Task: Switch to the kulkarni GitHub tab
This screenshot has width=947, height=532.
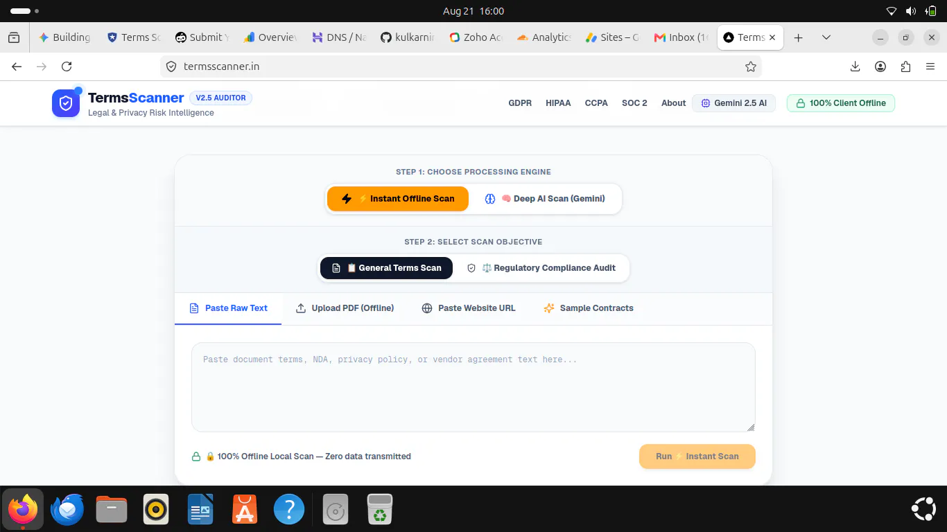Action: pos(408,37)
